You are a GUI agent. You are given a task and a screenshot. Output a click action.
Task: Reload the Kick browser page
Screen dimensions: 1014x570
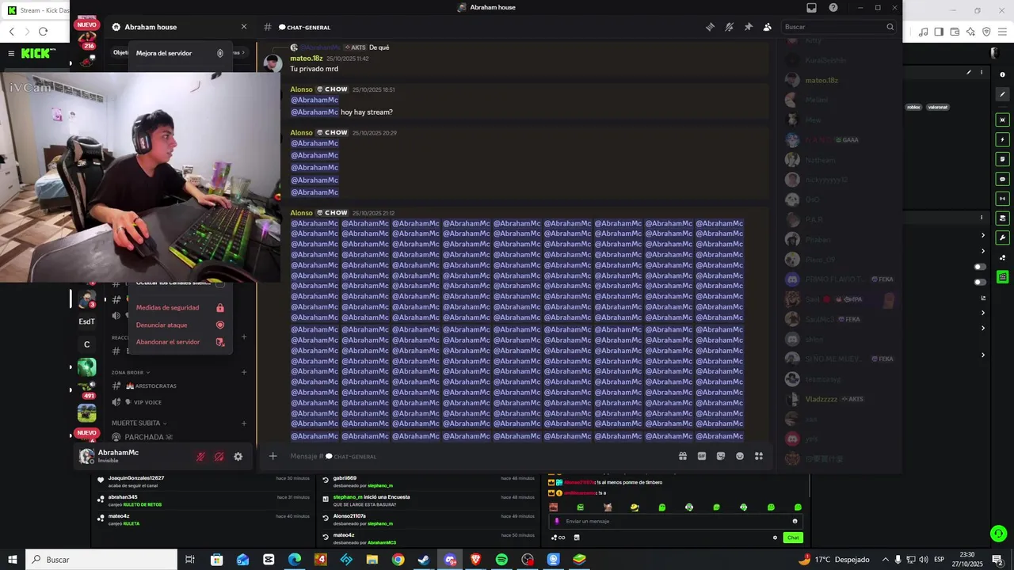click(x=43, y=32)
